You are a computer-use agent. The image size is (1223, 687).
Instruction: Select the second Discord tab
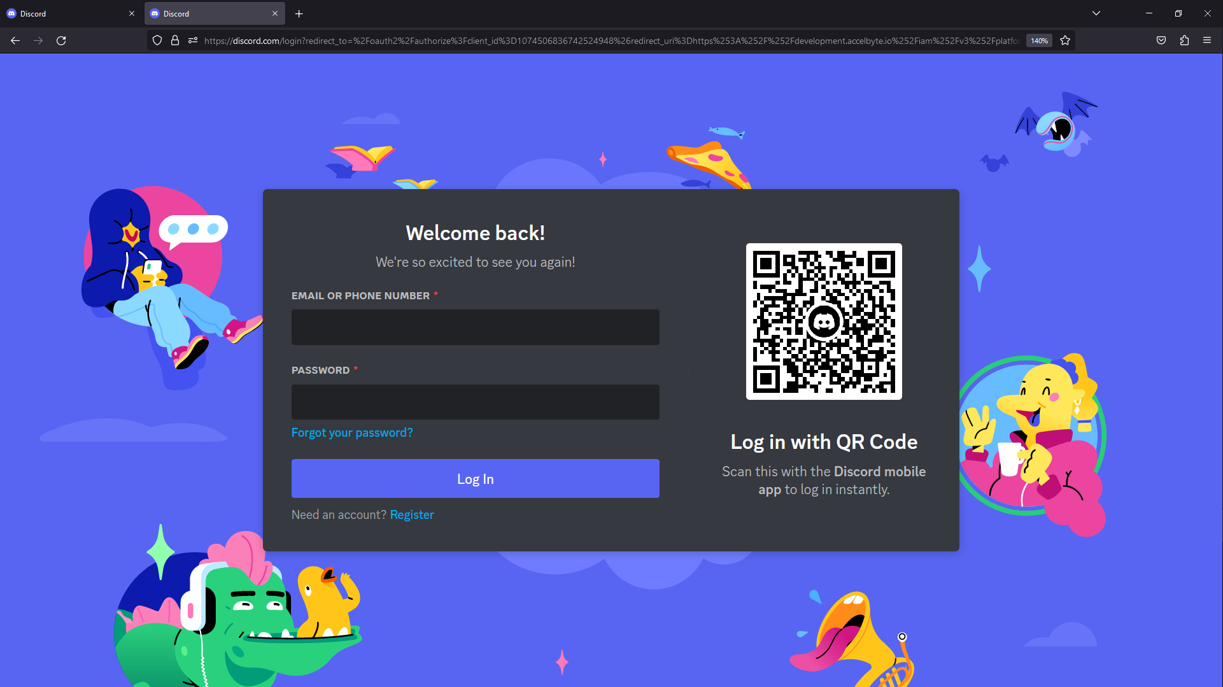click(x=215, y=13)
